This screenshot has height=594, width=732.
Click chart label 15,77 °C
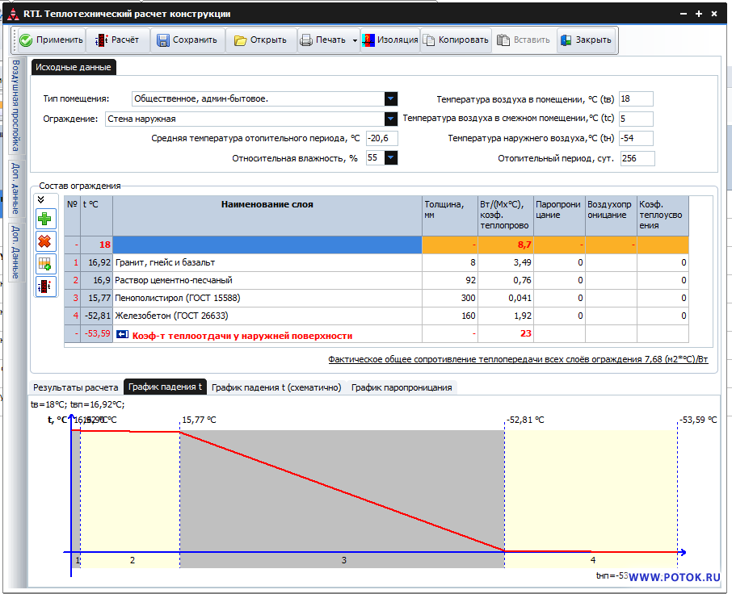(x=199, y=420)
